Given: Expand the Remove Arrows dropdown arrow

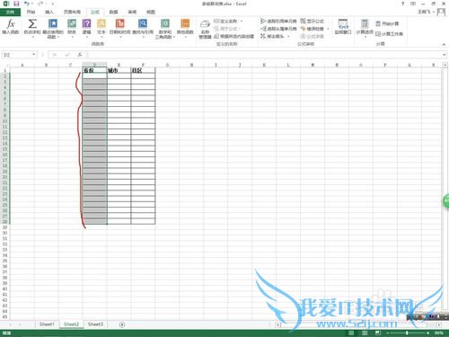Looking at the screenshot, I should [288, 36].
